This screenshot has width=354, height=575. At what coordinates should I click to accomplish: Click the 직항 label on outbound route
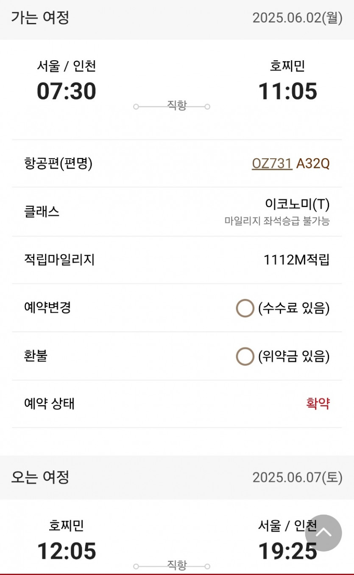tap(177, 105)
